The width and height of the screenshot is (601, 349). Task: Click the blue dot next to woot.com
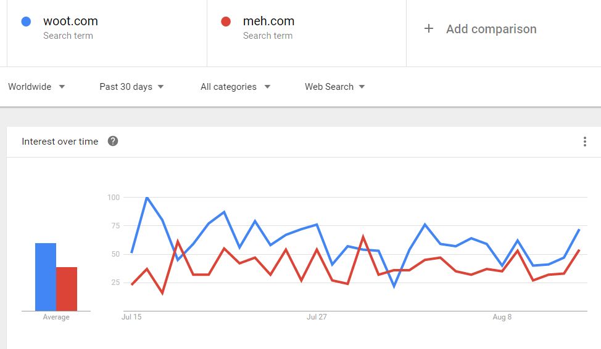[x=26, y=22]
